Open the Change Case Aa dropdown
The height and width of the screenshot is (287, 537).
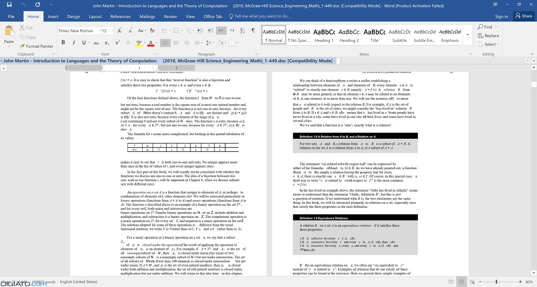[x=141, y=31]
